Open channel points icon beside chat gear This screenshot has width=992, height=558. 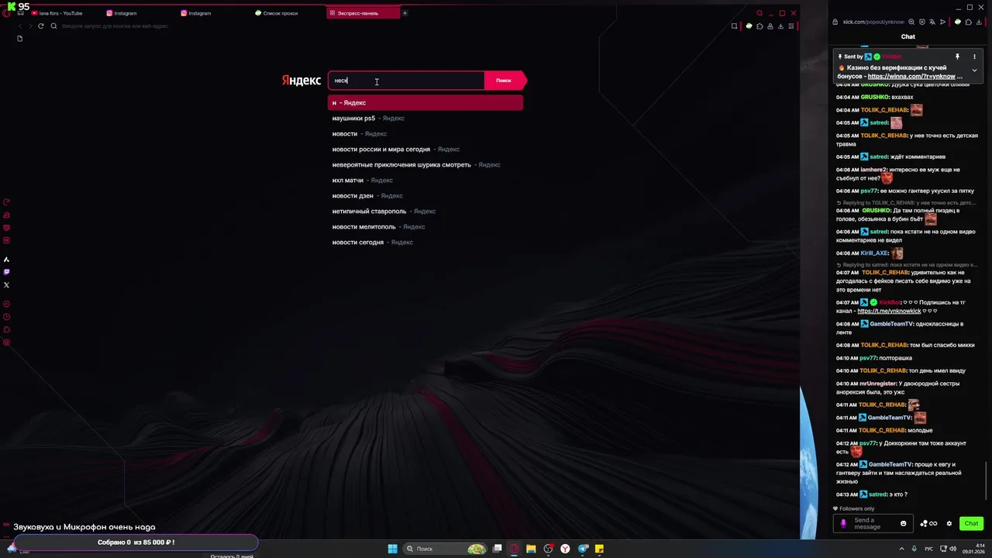point(928,524)
